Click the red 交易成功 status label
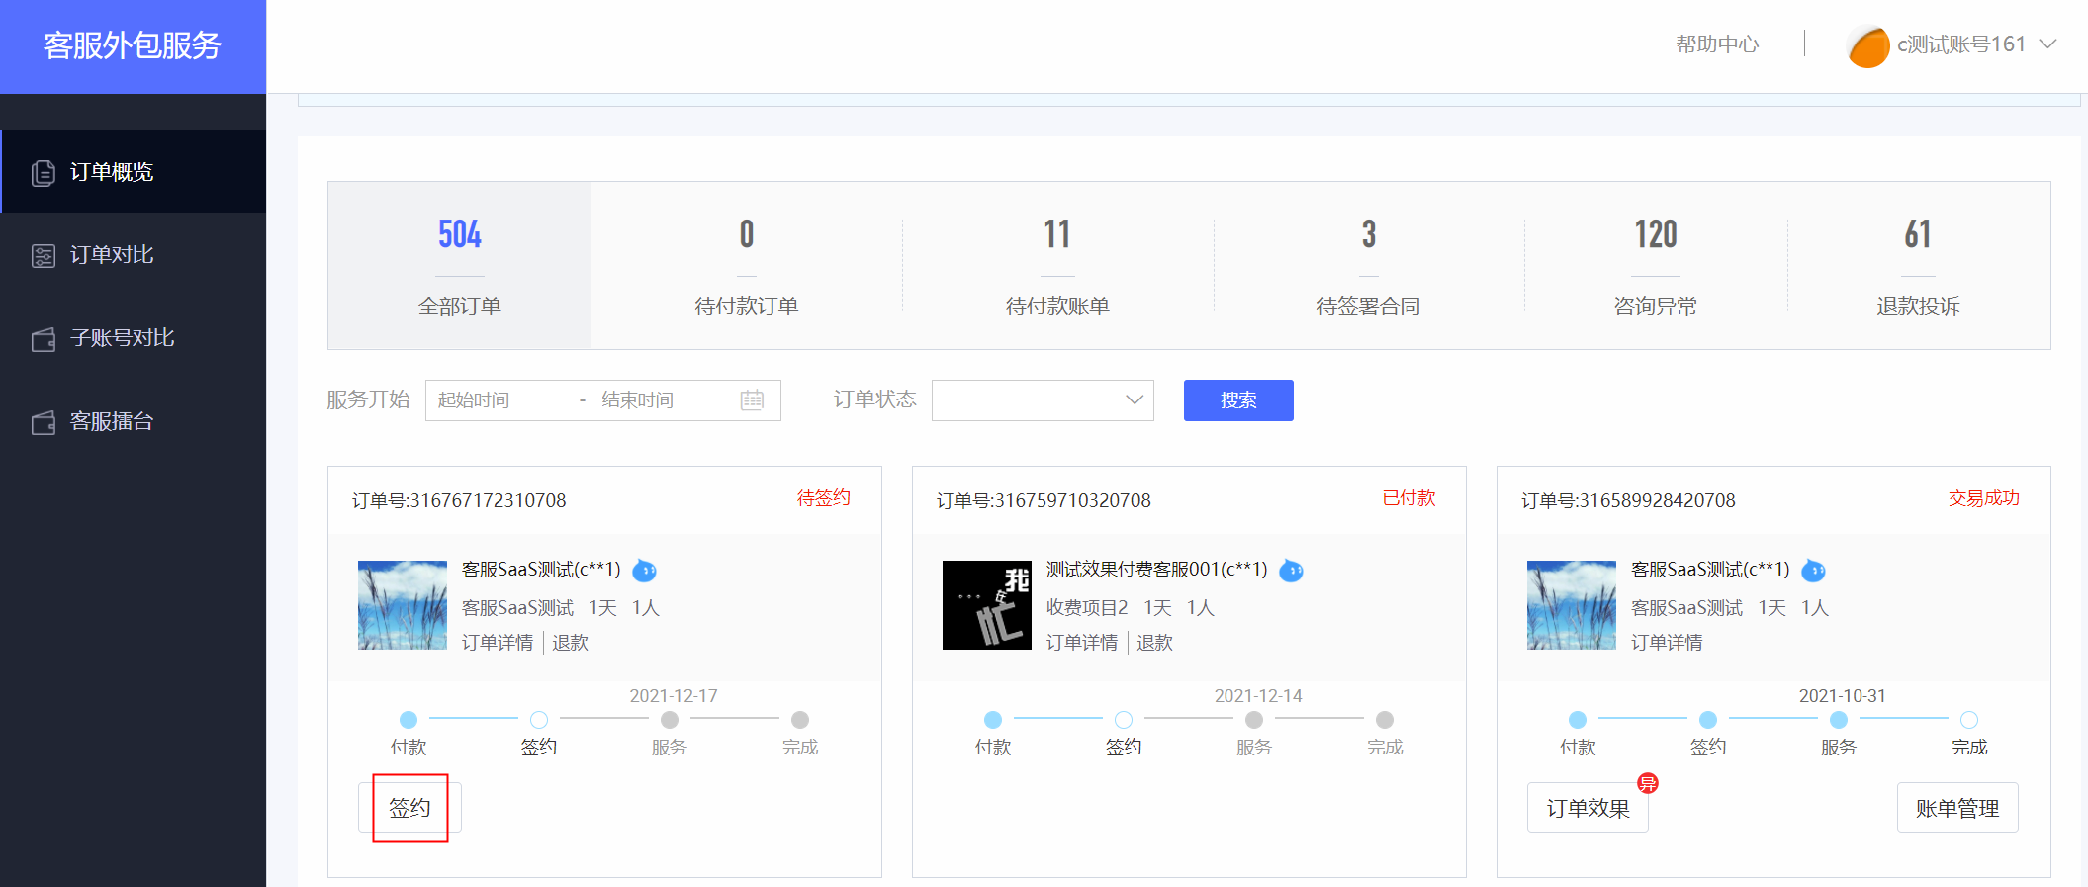Viewport: 2088px width, 887px height. click(1984, 498)
